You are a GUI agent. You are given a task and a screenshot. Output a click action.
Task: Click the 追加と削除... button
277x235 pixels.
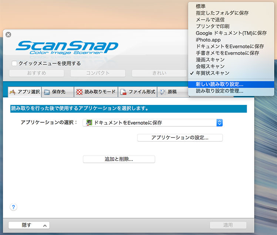point(119,159)
